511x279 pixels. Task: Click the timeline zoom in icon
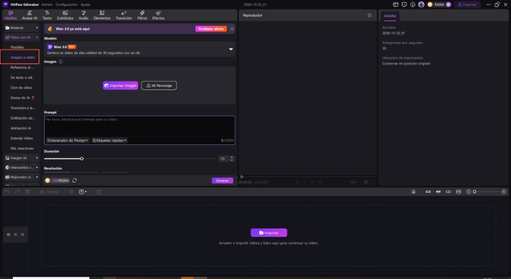click(504, 192)
